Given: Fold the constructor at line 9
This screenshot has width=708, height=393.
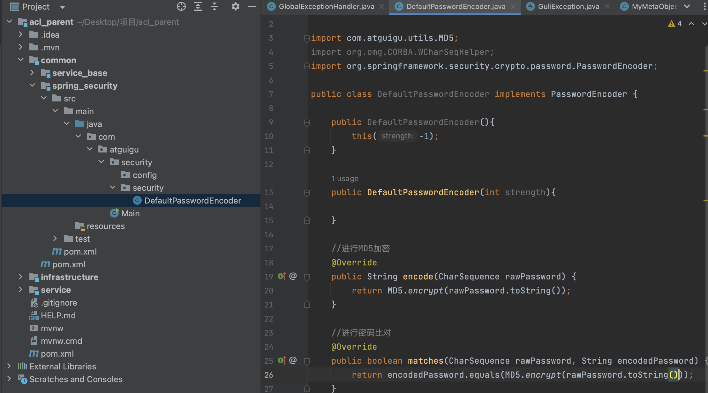Looking at the screenshot, I should (x=307, y=122).
